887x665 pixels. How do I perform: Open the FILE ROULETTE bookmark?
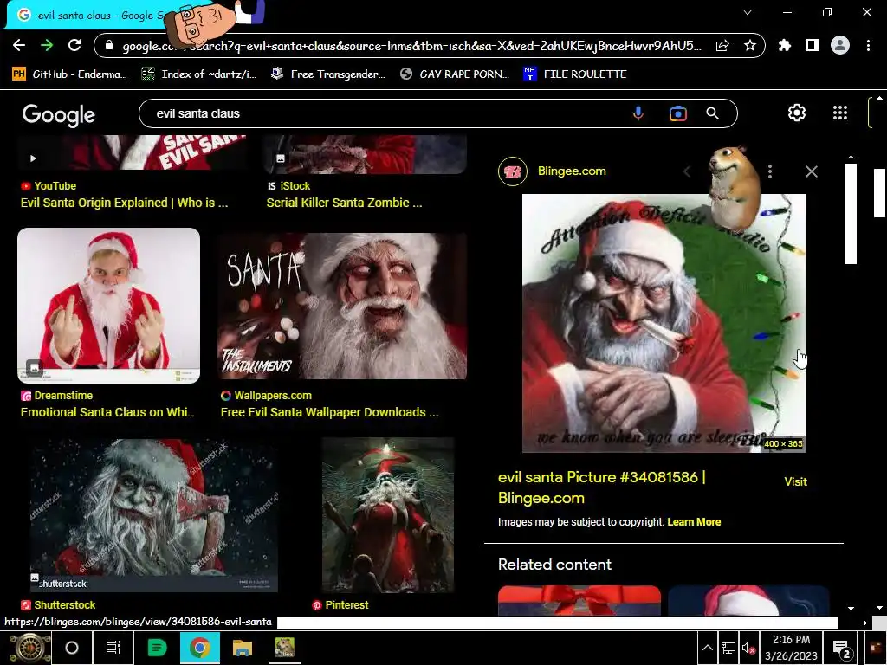pyautogui.click(x=575, y=74)
